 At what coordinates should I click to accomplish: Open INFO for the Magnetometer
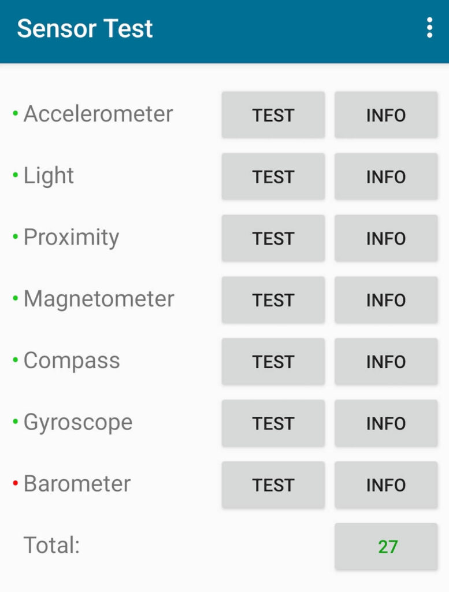tap(386, 299)
